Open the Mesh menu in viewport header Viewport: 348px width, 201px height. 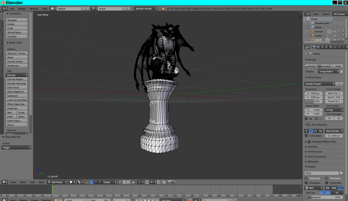pos(41,182)
